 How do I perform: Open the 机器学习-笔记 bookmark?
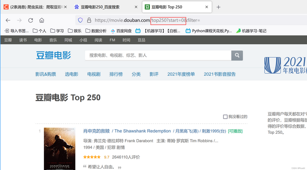point(251,31)
